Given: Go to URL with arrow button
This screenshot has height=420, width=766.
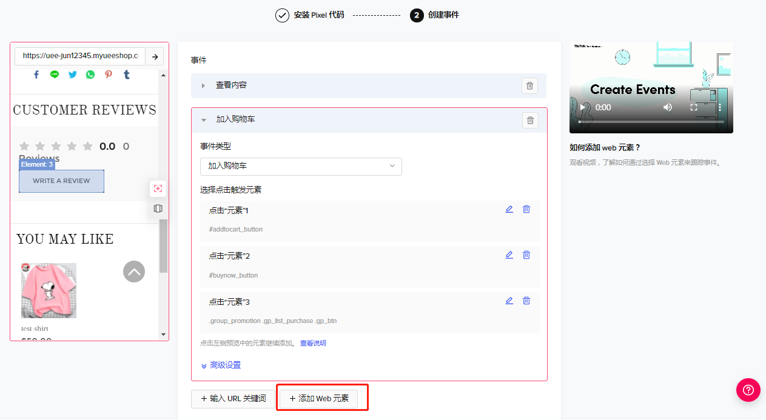Looking at the screenshot, I should coord(155,56).
